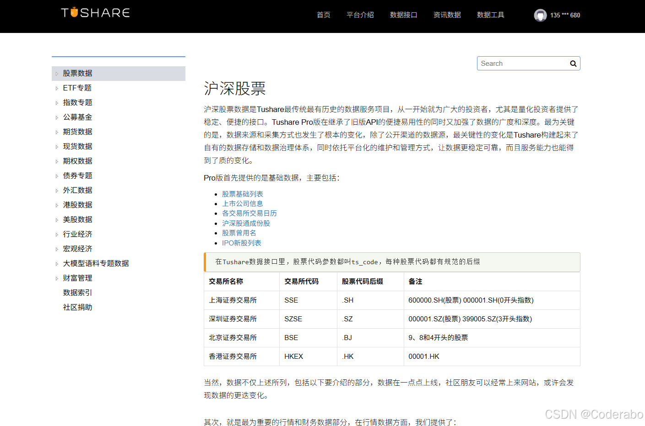Image resolution: width=645 pixels, height=426 pixels.
Task: Click the search magnifier icon
Action: pos(573,63)
